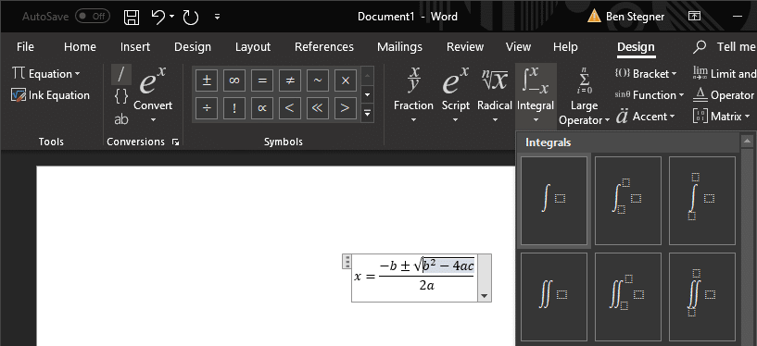Click the equation move handle
Viewport: 757px width, 346px height.
click(x=347, y=261)
